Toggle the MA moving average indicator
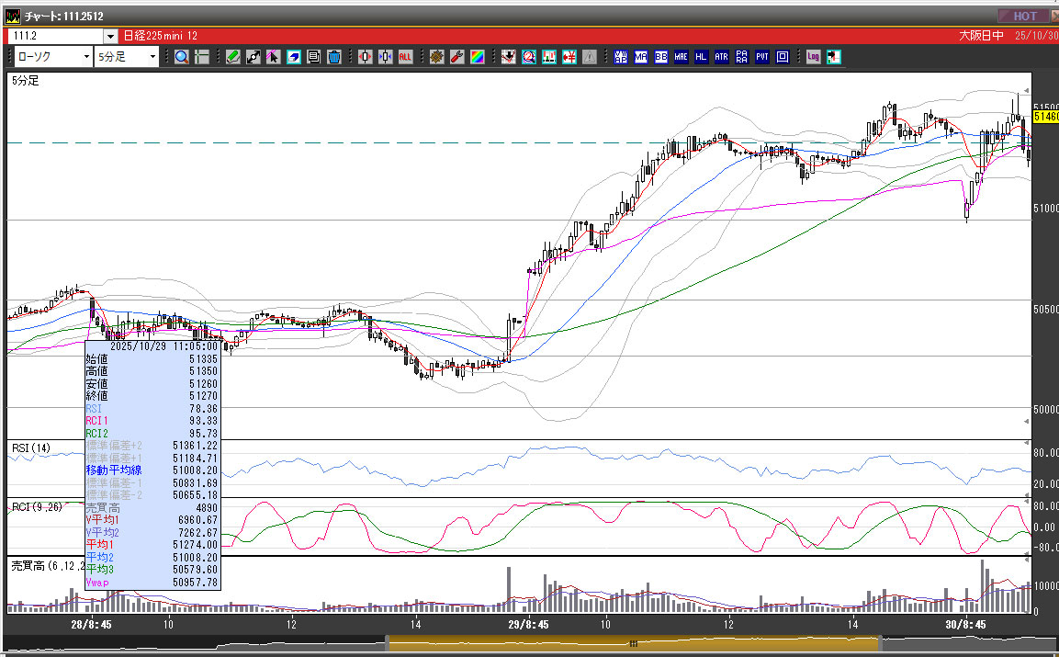Viewport: 1059px width, 657px height. coord(641,57)
